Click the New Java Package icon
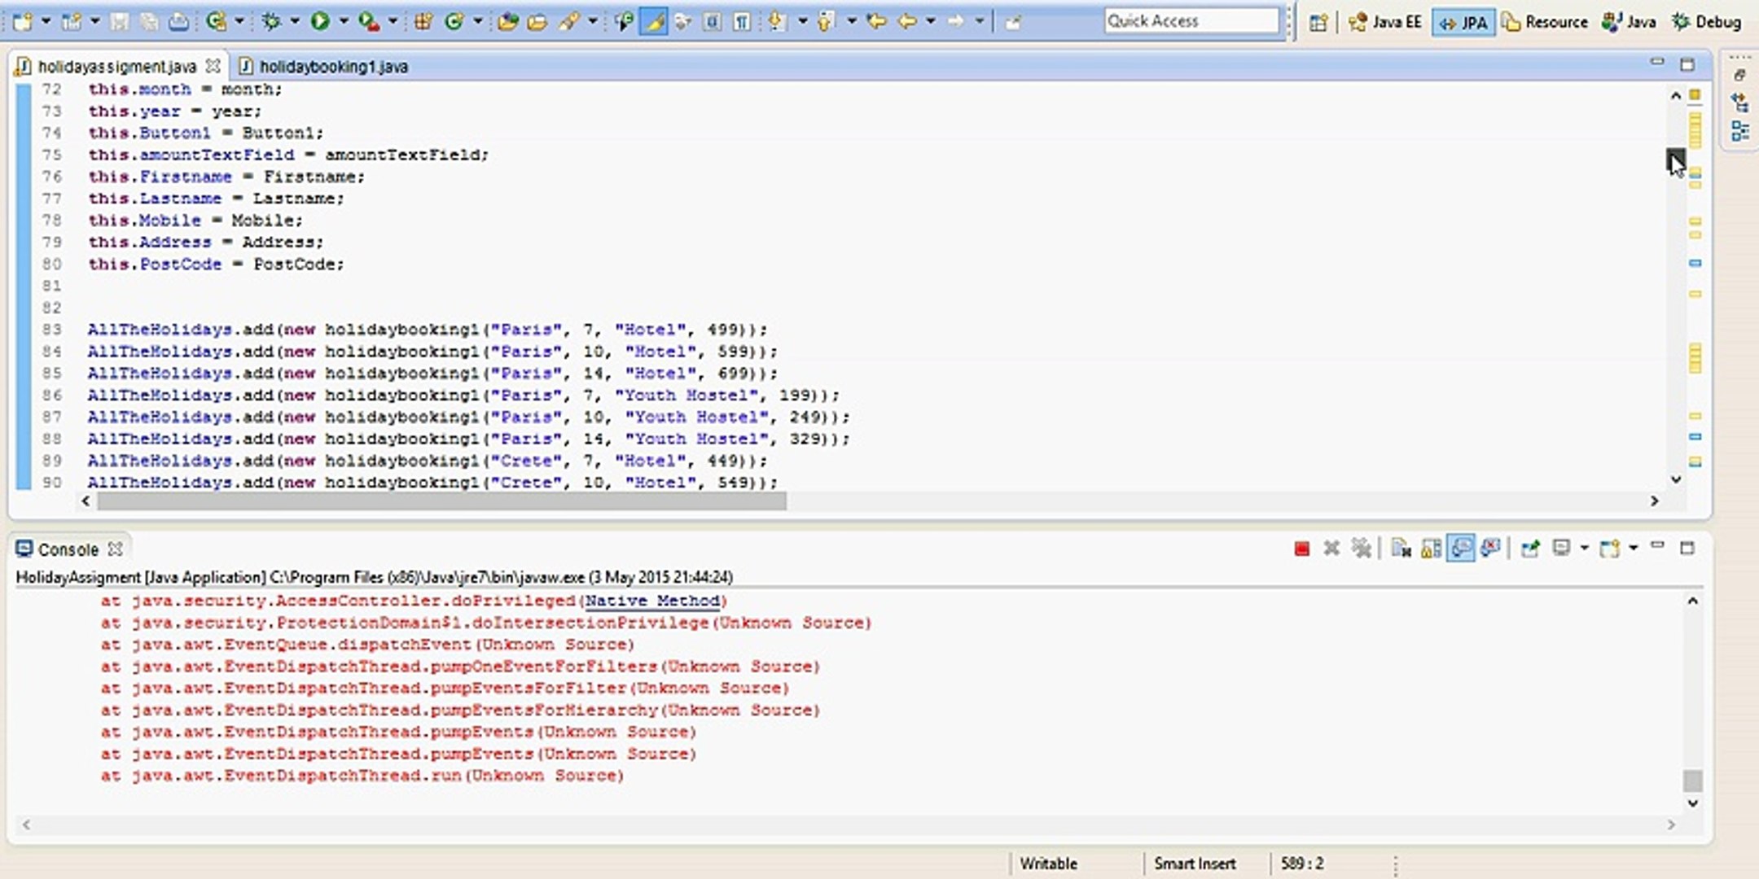 [423, 22]
